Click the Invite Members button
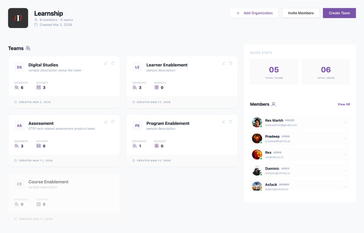This screenshot has height=233, width=364. (300, 13)
